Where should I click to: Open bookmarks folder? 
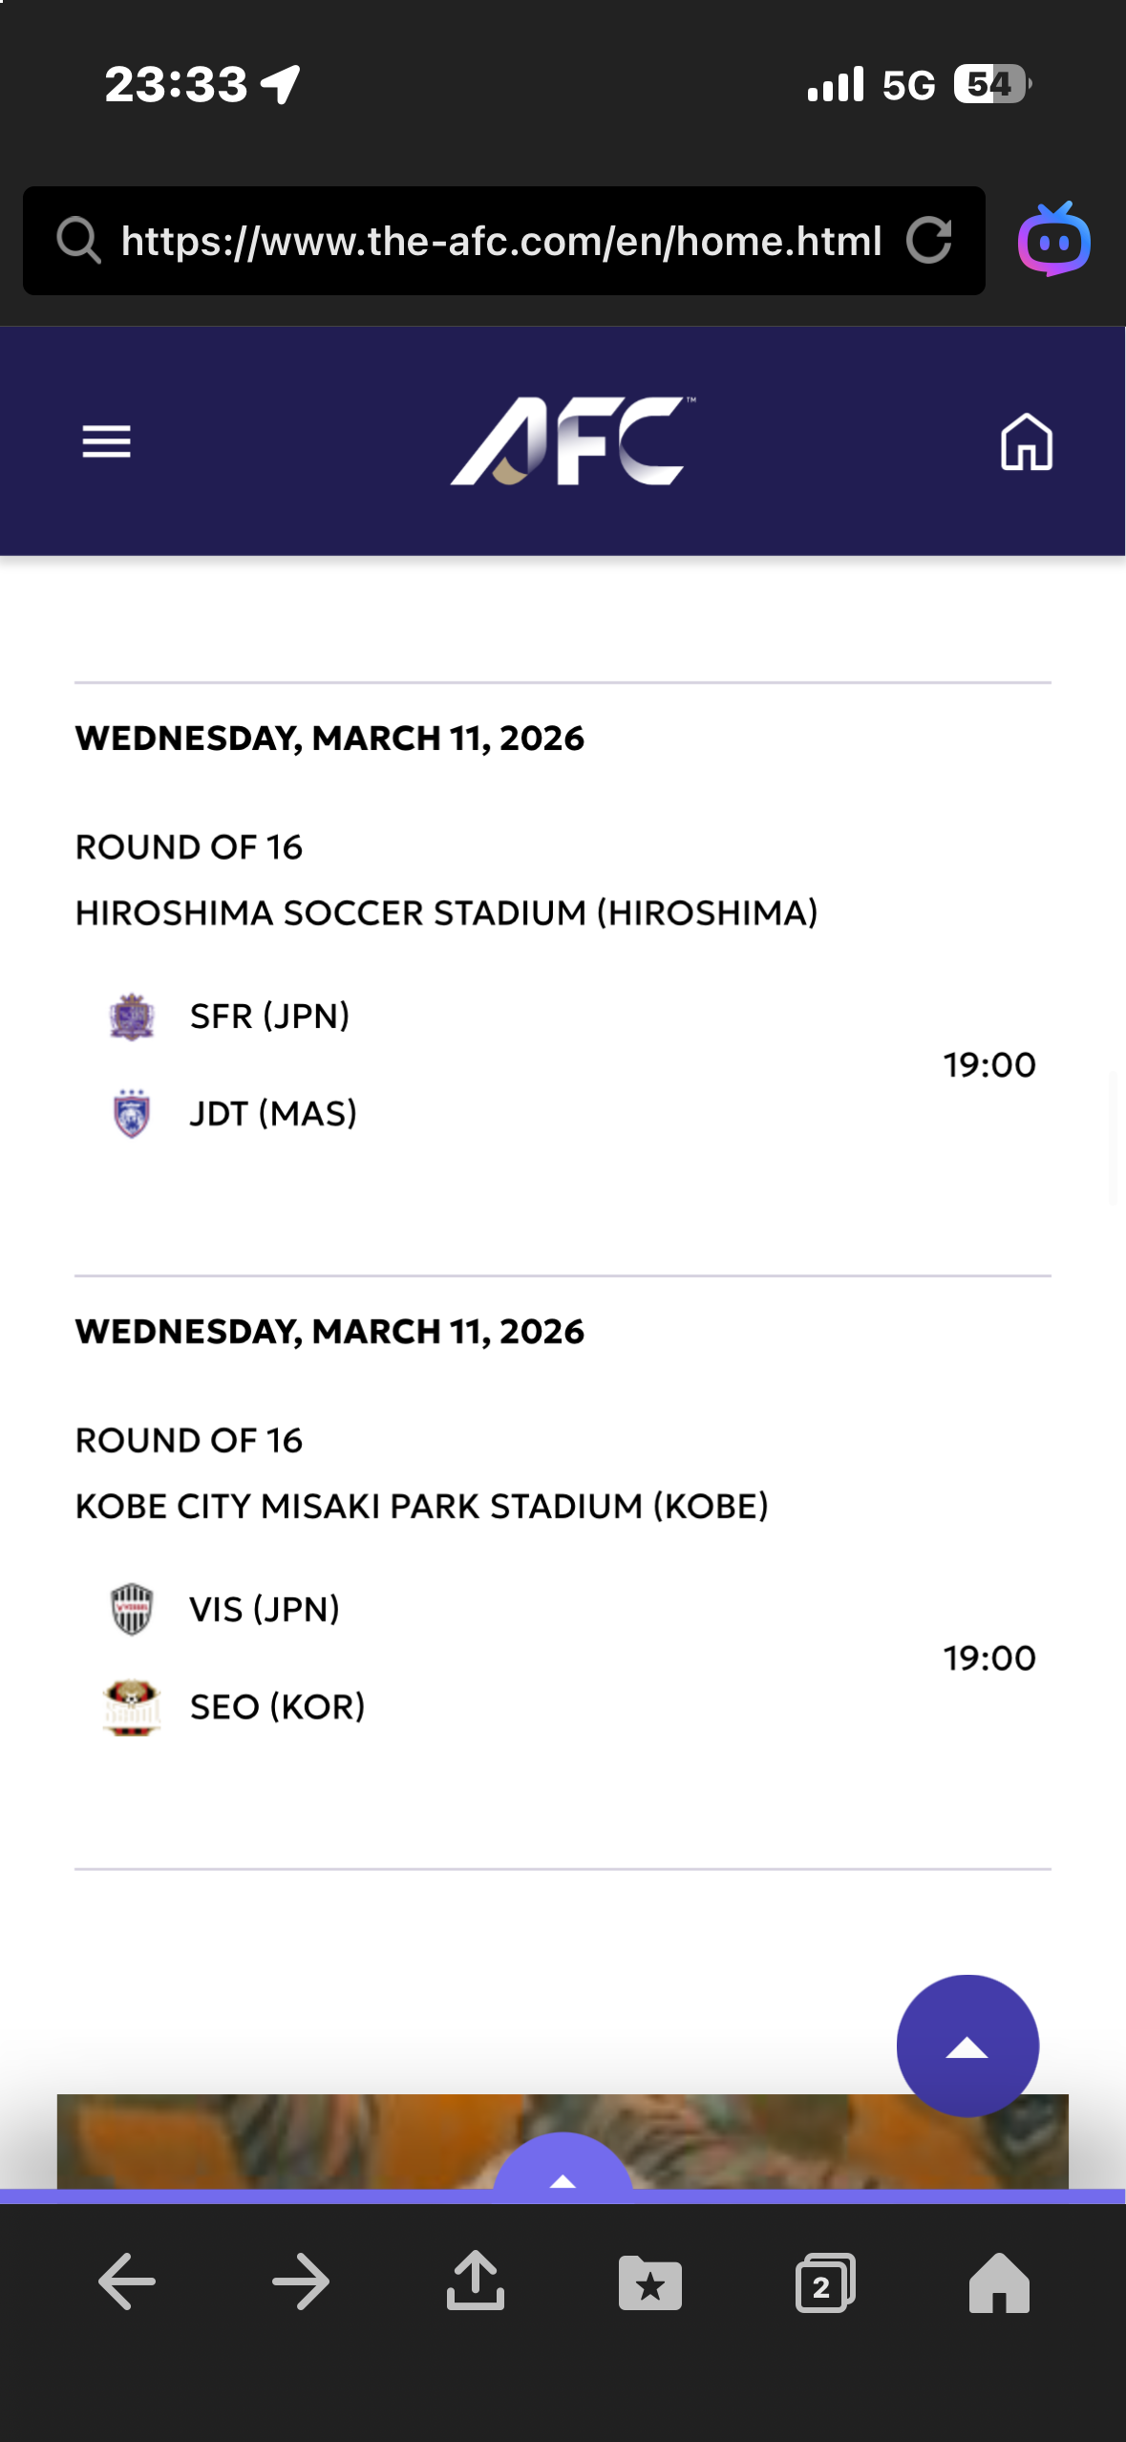pos(649,2283)
